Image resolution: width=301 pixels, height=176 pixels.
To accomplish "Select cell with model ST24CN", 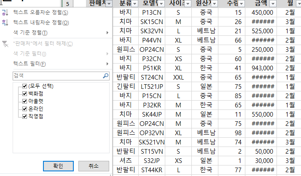I will click(152, 77).
